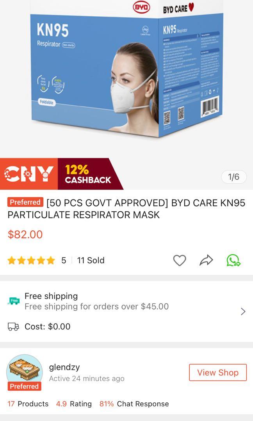Tap the green Free shipping truck icon
The height and width of the screenshot is (421, 253).
13,301
